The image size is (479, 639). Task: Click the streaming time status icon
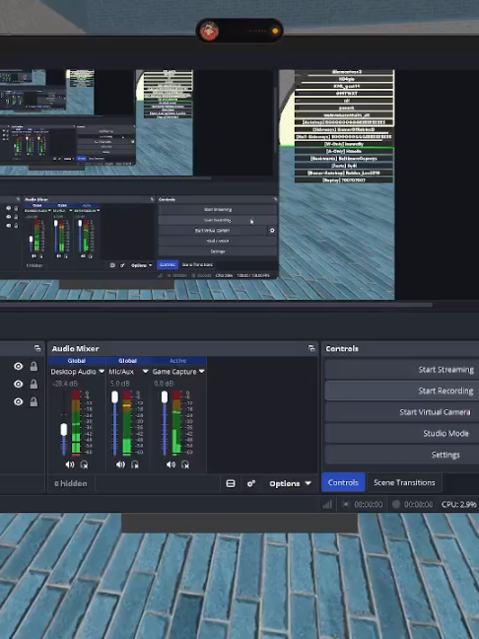coord(345,505)
